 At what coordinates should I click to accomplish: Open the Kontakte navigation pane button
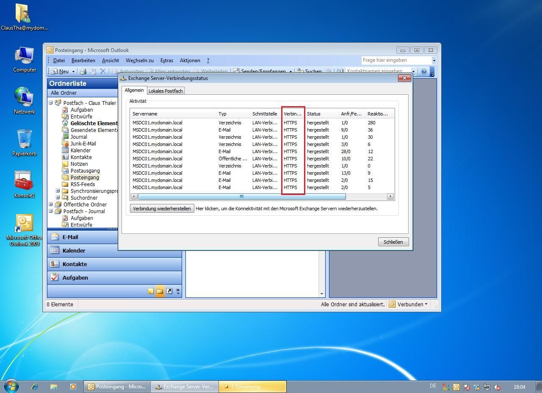[x=114, y=264]
